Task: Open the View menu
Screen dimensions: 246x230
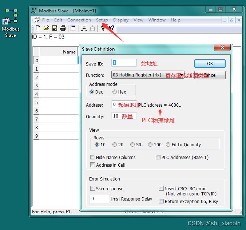Action: (138, 20)
